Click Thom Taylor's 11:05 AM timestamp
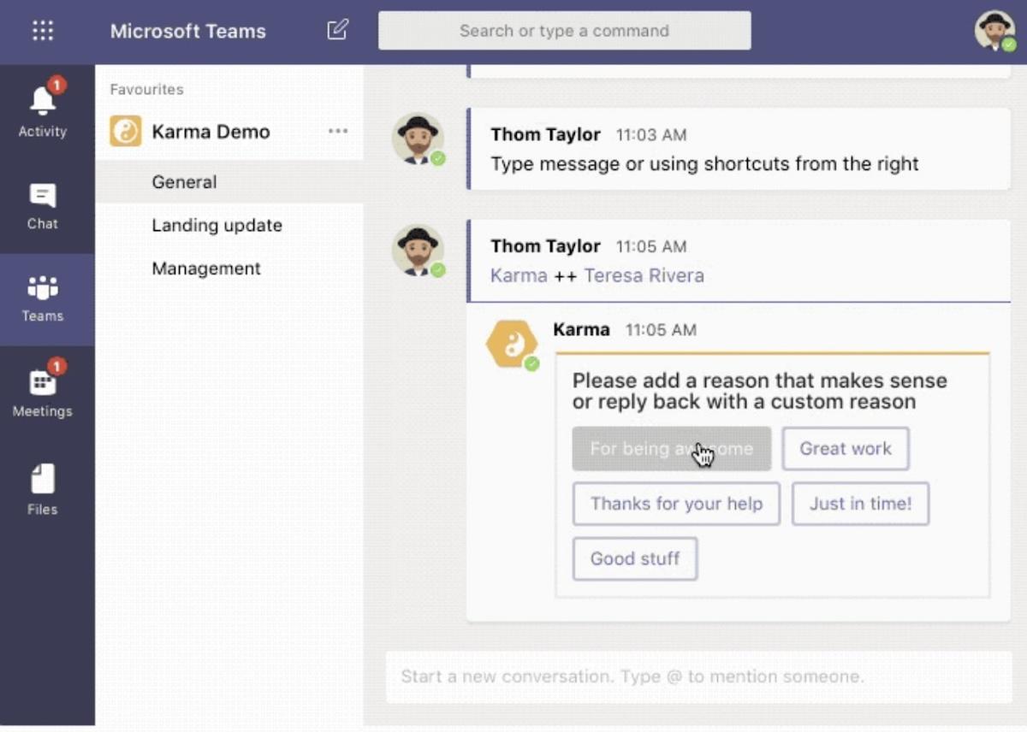This screenshot has width=1027, height=732. pyautogui.click(x=651, y=247)
